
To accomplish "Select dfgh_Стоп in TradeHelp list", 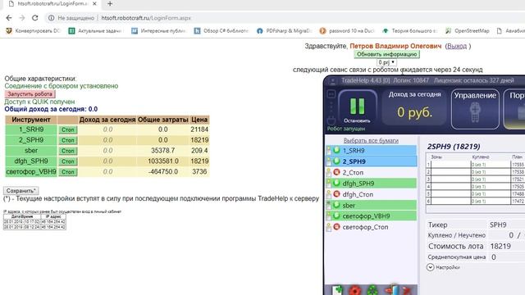I will point(372,194).
